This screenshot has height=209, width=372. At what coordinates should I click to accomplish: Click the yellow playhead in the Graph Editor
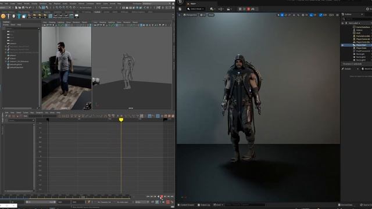121,120
